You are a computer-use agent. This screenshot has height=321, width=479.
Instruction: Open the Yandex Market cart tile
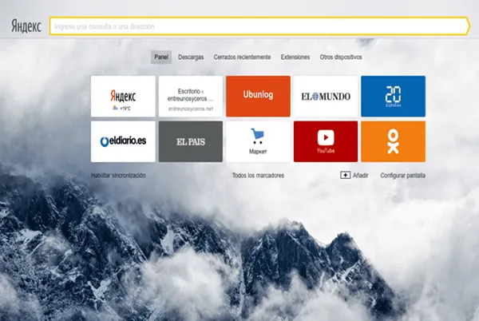click(x=258, y=141)
